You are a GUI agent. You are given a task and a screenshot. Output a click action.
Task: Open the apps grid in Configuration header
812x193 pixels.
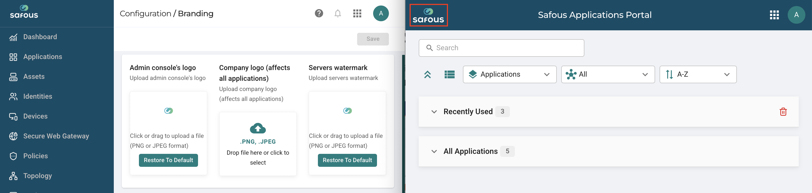point(357,14)
